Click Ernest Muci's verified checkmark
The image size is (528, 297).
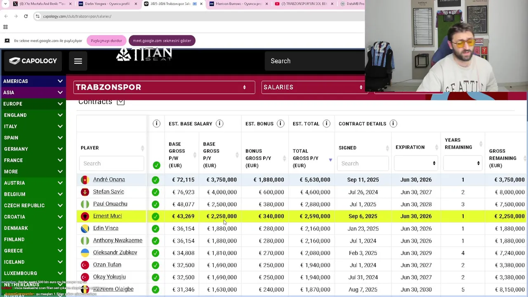pos(156,216)
